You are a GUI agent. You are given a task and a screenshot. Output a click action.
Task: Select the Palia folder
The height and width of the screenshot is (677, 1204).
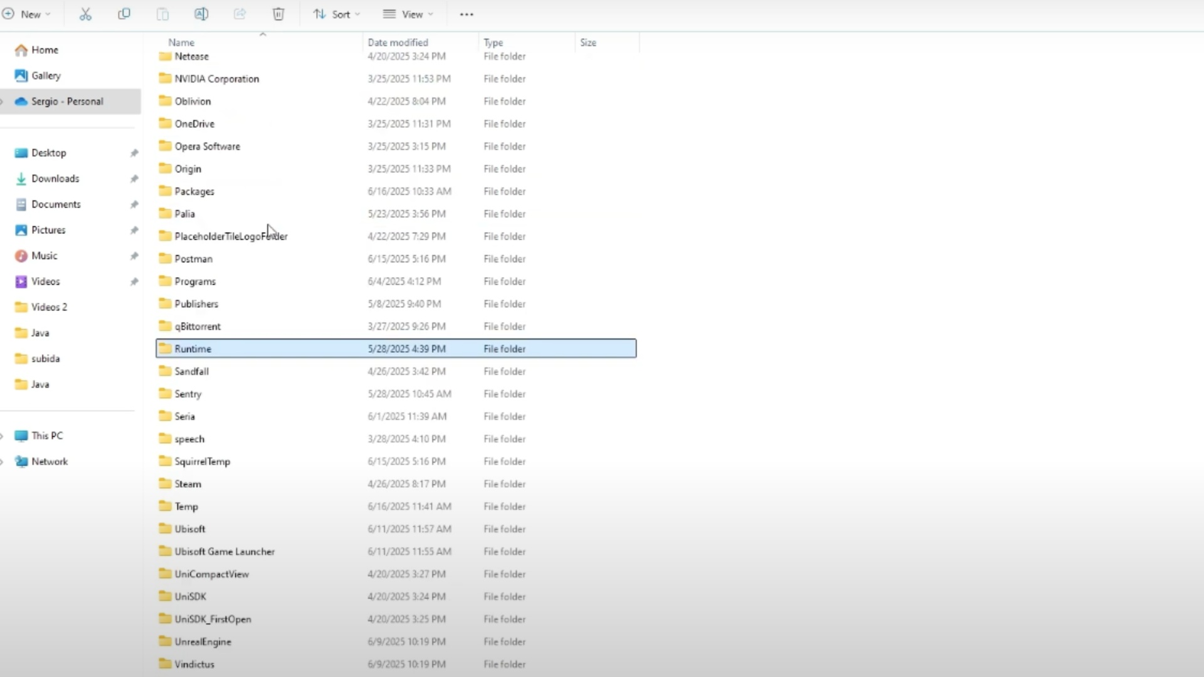396,214
